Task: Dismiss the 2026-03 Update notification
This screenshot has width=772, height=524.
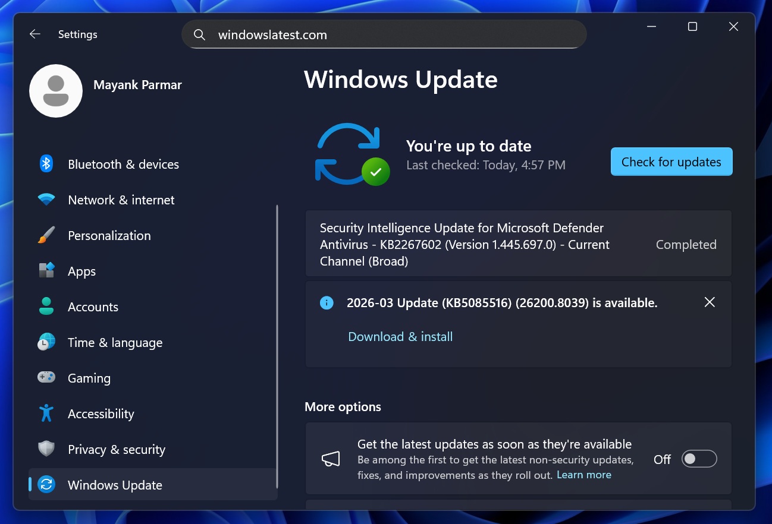Action: coord(709,302)
